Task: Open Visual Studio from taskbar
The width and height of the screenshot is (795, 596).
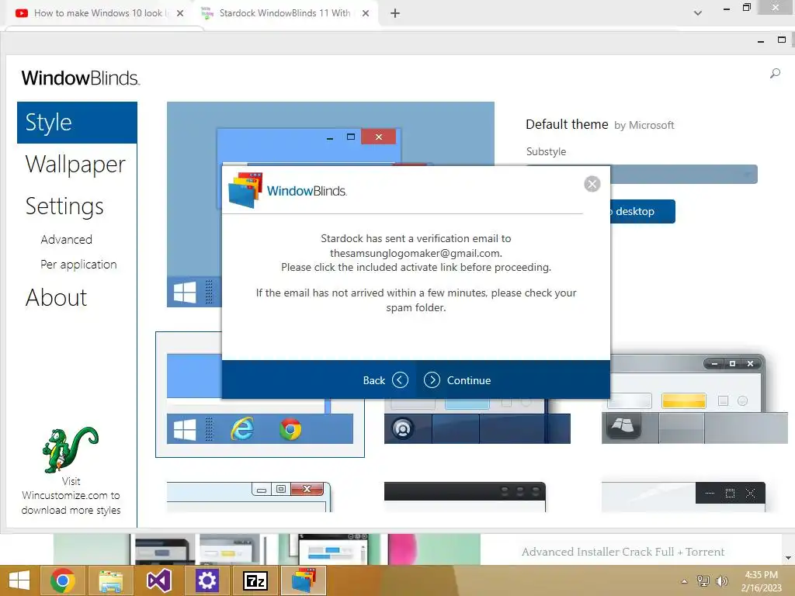Action: [158, 580]
